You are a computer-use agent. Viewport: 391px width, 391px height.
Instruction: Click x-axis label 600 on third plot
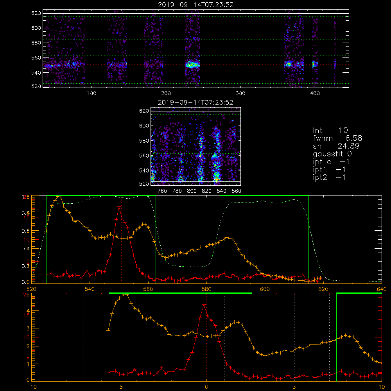coord(265,289)
